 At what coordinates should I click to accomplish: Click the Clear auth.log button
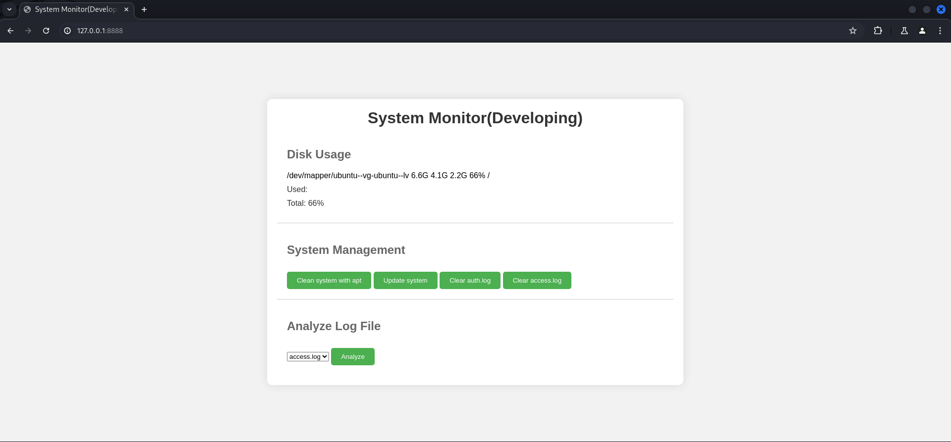tap(470, 281)
